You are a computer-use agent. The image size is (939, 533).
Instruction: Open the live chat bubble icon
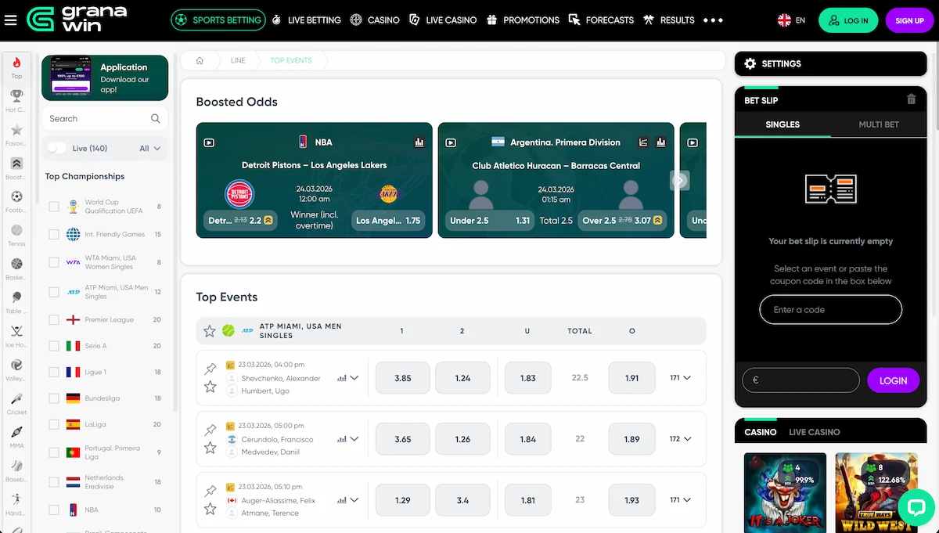(x=916, y=509)
